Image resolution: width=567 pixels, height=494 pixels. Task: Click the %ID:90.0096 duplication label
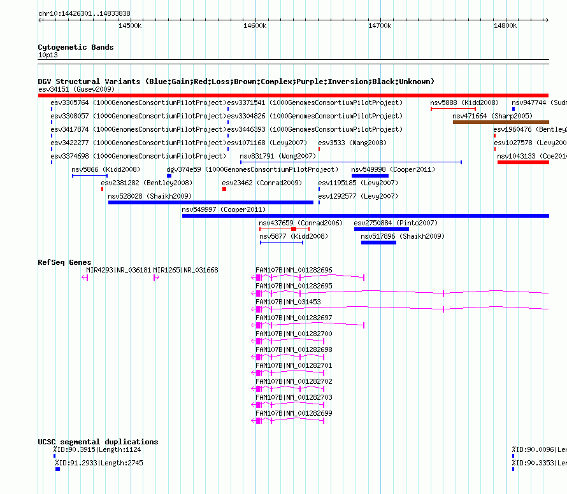[539, 449]
